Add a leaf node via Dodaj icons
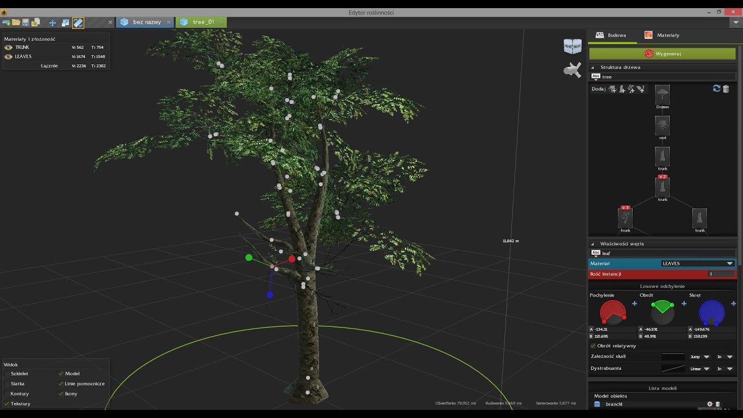 640,89
